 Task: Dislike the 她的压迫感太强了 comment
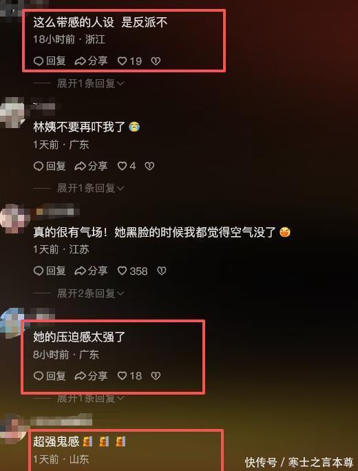tap(156, 376)
